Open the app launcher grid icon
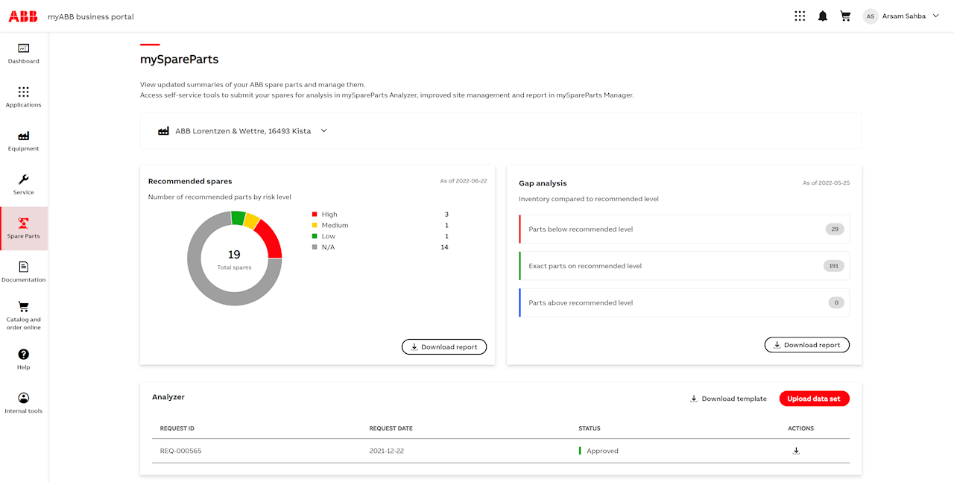Viewport: 954px width, 482px height. 800,16
